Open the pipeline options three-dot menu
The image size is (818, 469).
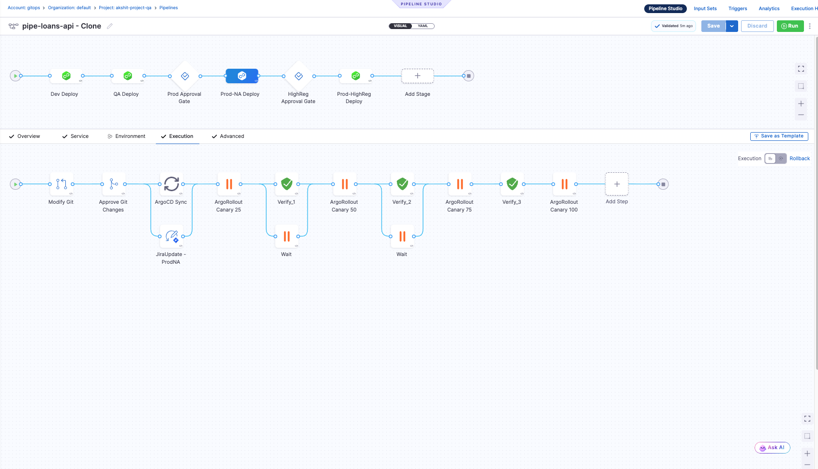[810, 26]
